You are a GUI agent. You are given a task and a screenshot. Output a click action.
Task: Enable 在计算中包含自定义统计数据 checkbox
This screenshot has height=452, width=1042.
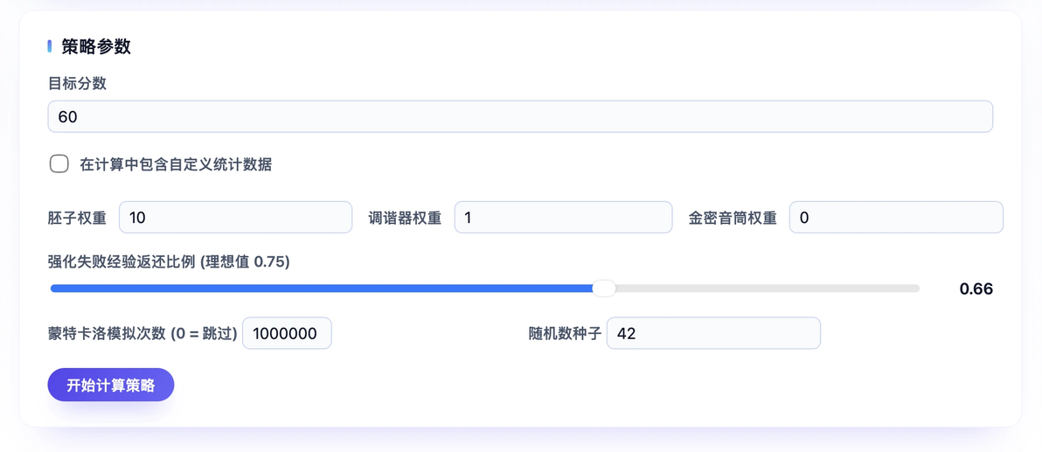coord(59,164)
